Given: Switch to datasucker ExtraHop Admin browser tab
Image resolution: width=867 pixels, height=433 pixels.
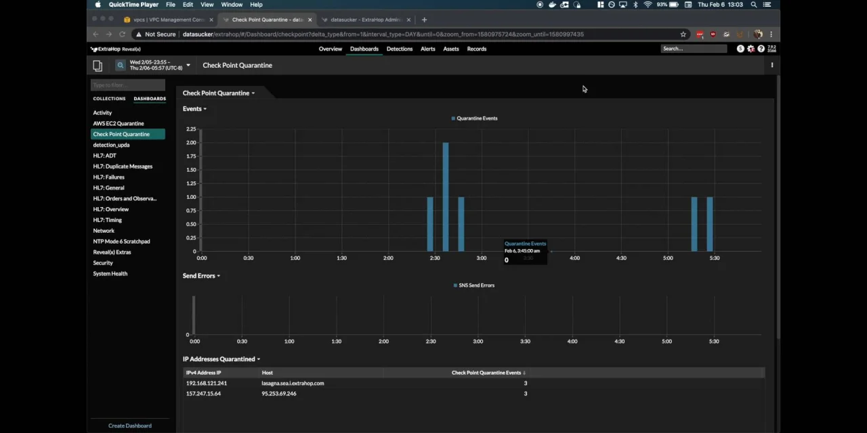Looking at the screenshot, I should [x=366, y=20].
